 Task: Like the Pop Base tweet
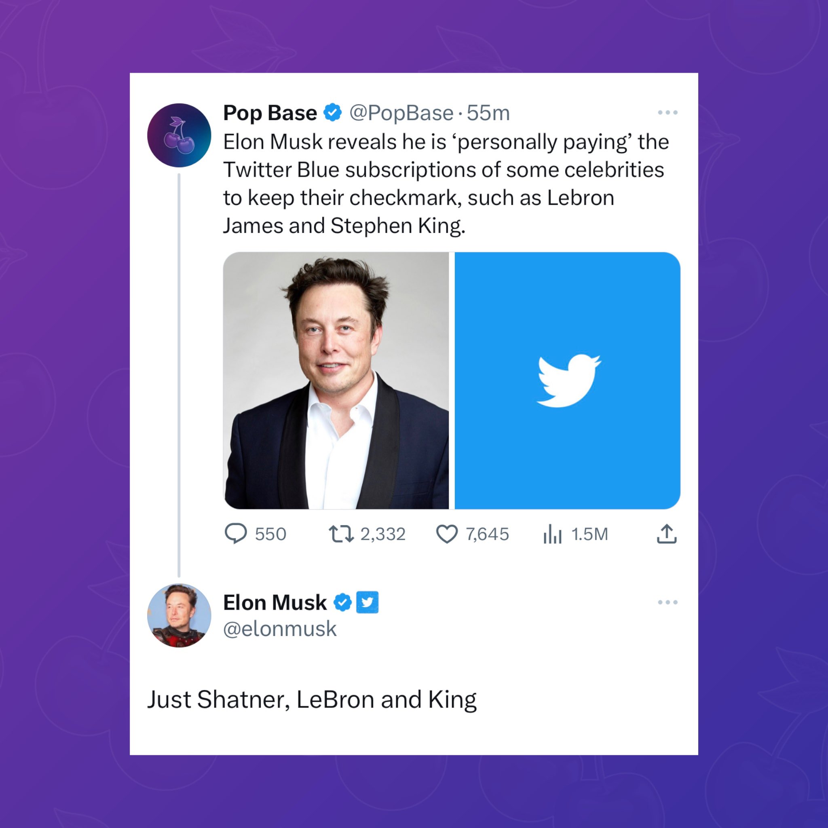click(x=447, y=534)
